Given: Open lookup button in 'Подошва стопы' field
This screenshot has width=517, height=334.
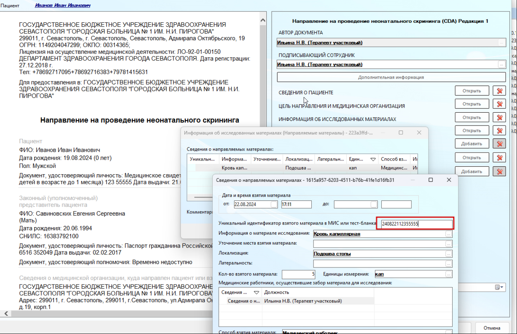Looking at the screenshot, I should point(449,254).
